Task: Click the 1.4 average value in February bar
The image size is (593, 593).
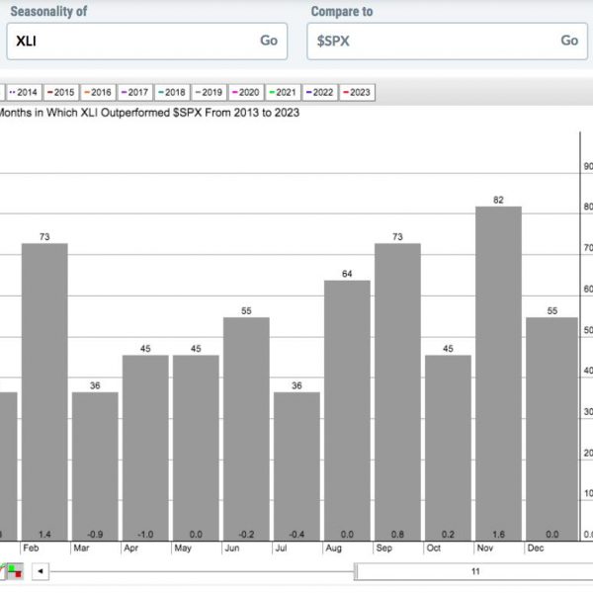Action: 44,535
